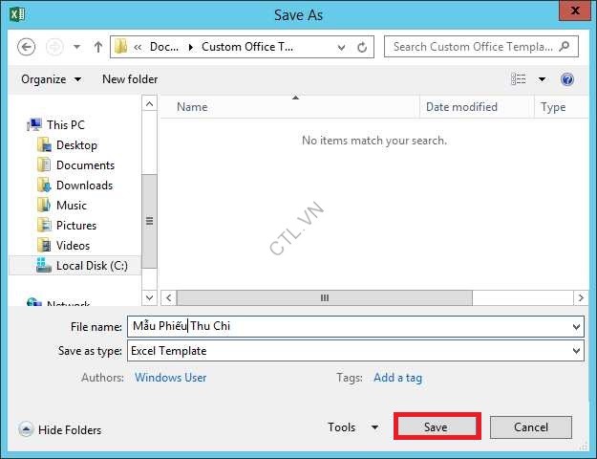Open the More view options dropdown
597x459 pixels.
pos(542,79)
